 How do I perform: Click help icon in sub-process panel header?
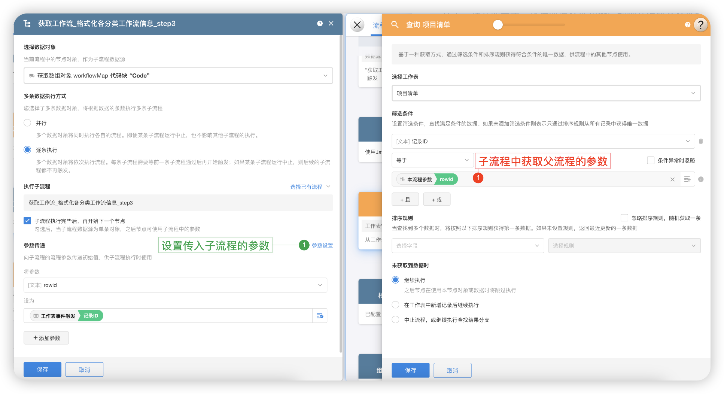coord(320,24)
